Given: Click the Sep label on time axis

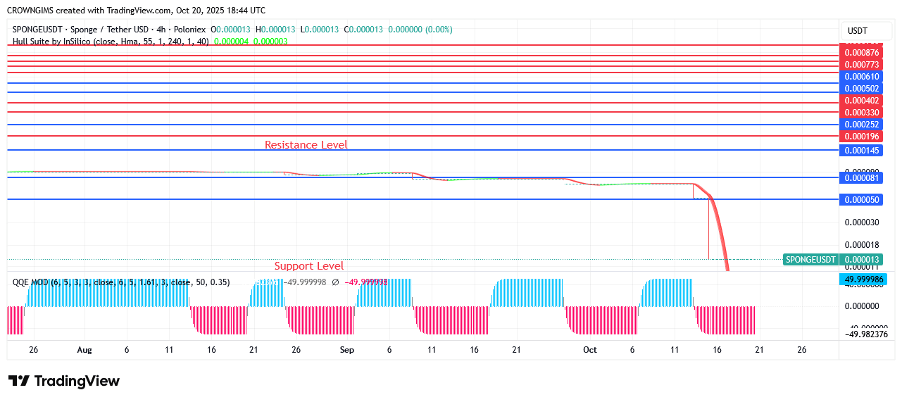Looking at the screenshot, I should (346, 350).
